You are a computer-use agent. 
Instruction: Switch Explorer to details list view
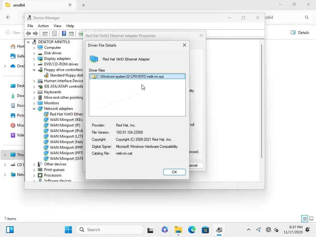click(x=305, y=219)
